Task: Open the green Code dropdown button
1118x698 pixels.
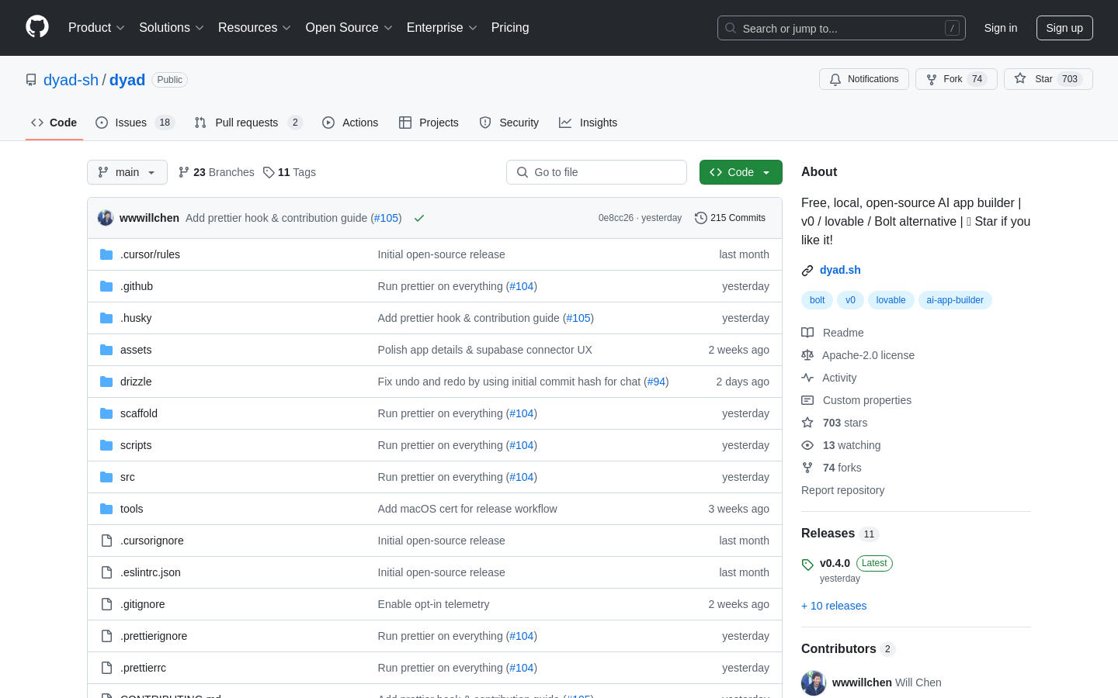Action: pyautogui.click(x=741, y=172)
